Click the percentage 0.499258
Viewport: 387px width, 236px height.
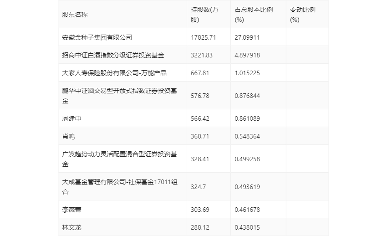click(x=247, y=159)
